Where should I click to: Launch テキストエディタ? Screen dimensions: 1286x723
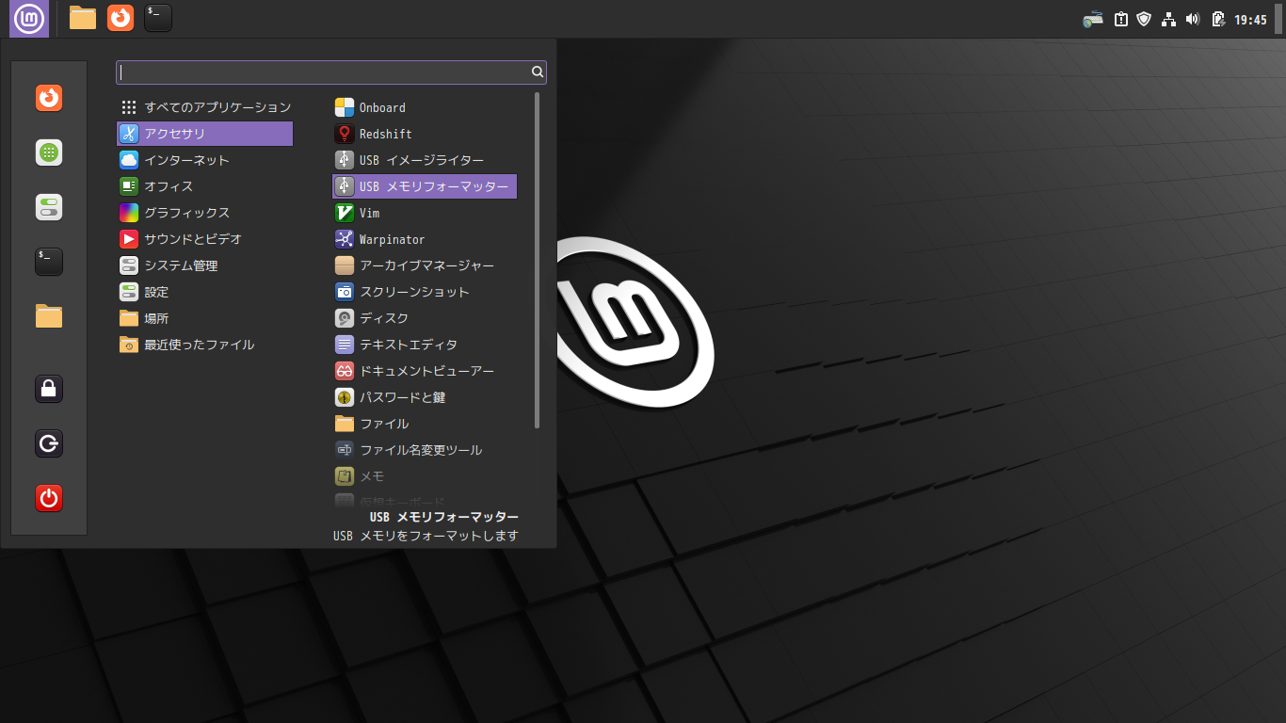[425, 345]
